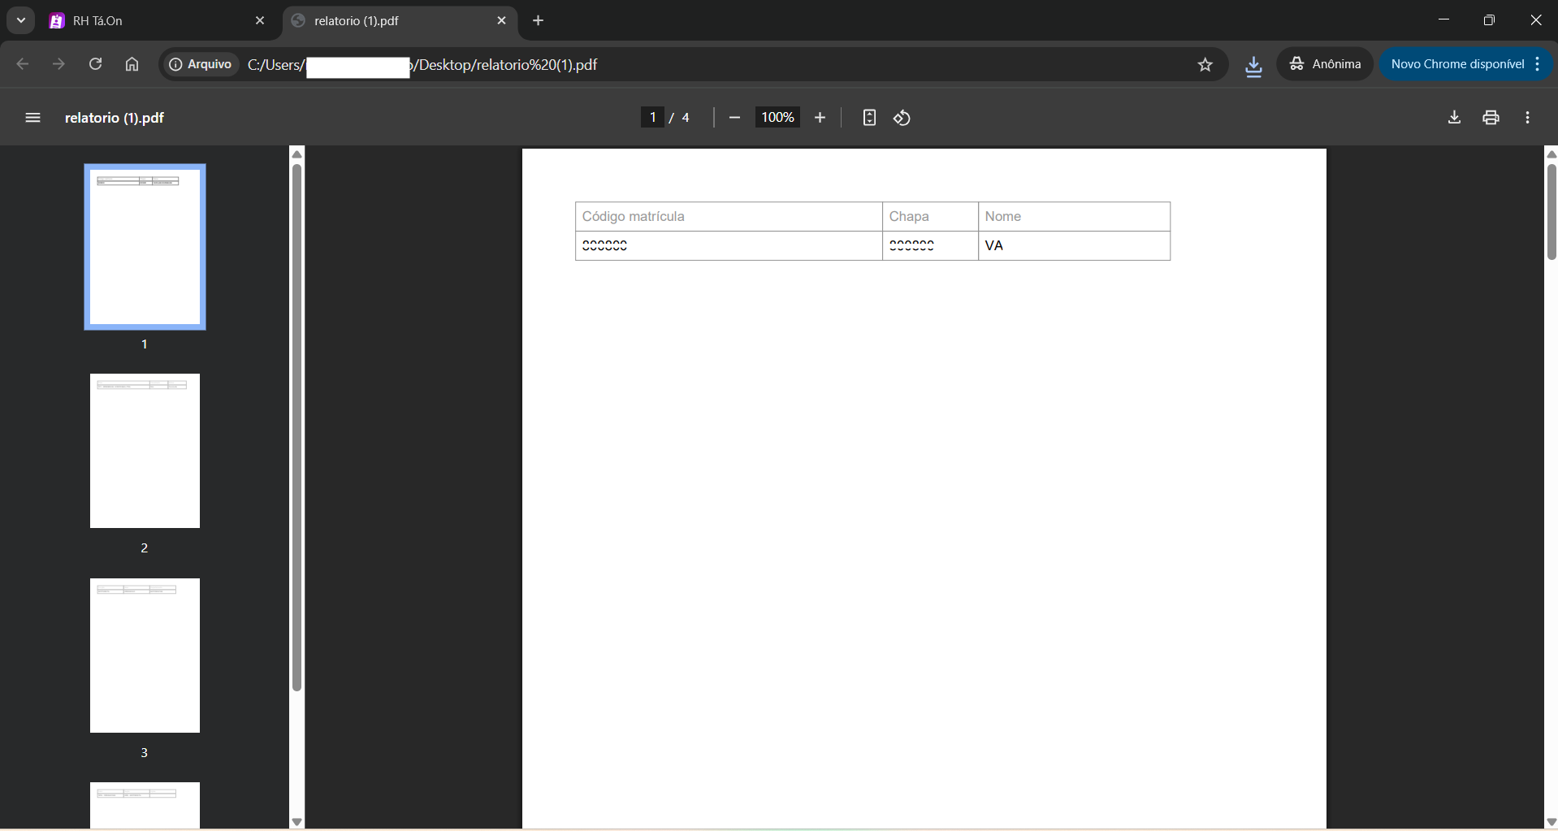The height and width of the screenshot is (831, 1558).
Task: Download the PDF from viewer toolbar
Action: click(1454, 118)
